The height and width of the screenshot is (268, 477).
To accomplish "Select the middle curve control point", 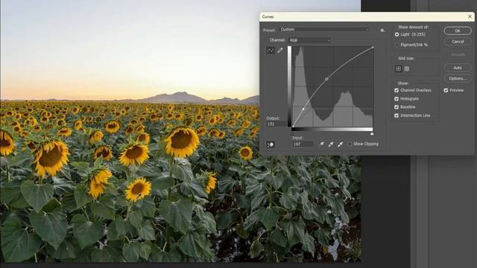I will [326, 79].
